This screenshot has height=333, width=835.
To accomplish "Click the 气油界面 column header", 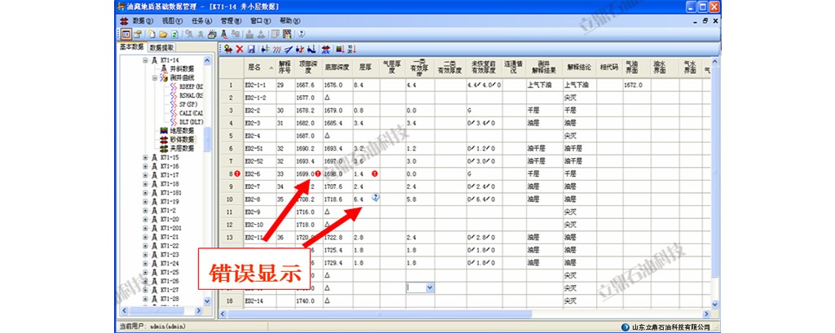I will (x=636, y=68).
